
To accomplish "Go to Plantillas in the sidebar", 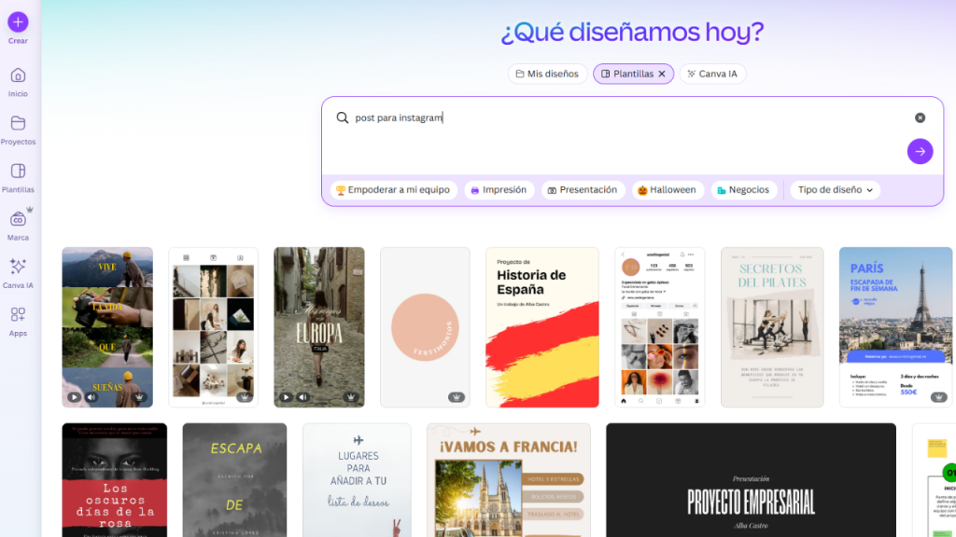I will [18, 172].
